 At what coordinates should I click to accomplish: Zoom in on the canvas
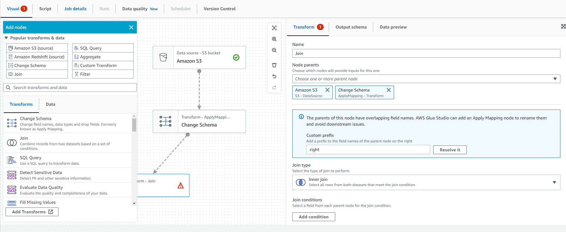(274, 39)
